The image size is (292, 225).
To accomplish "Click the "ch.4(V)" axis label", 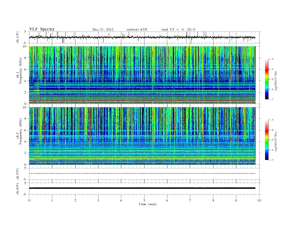I will coord(18,189).
